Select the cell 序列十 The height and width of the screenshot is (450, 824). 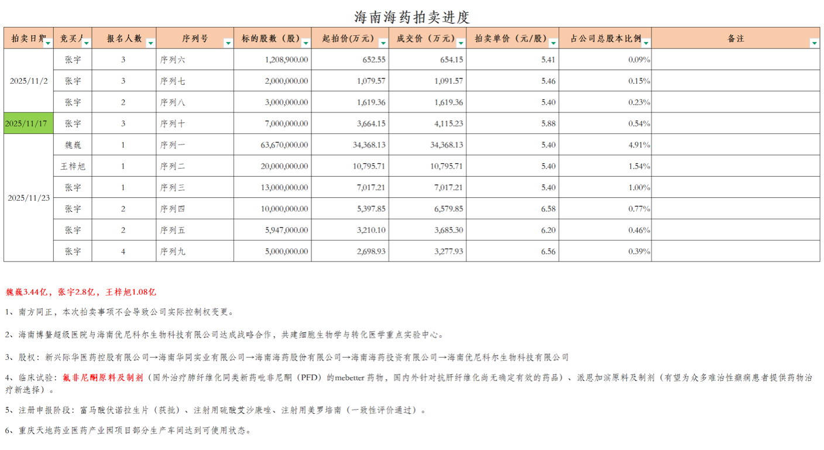tap(195, 123)
